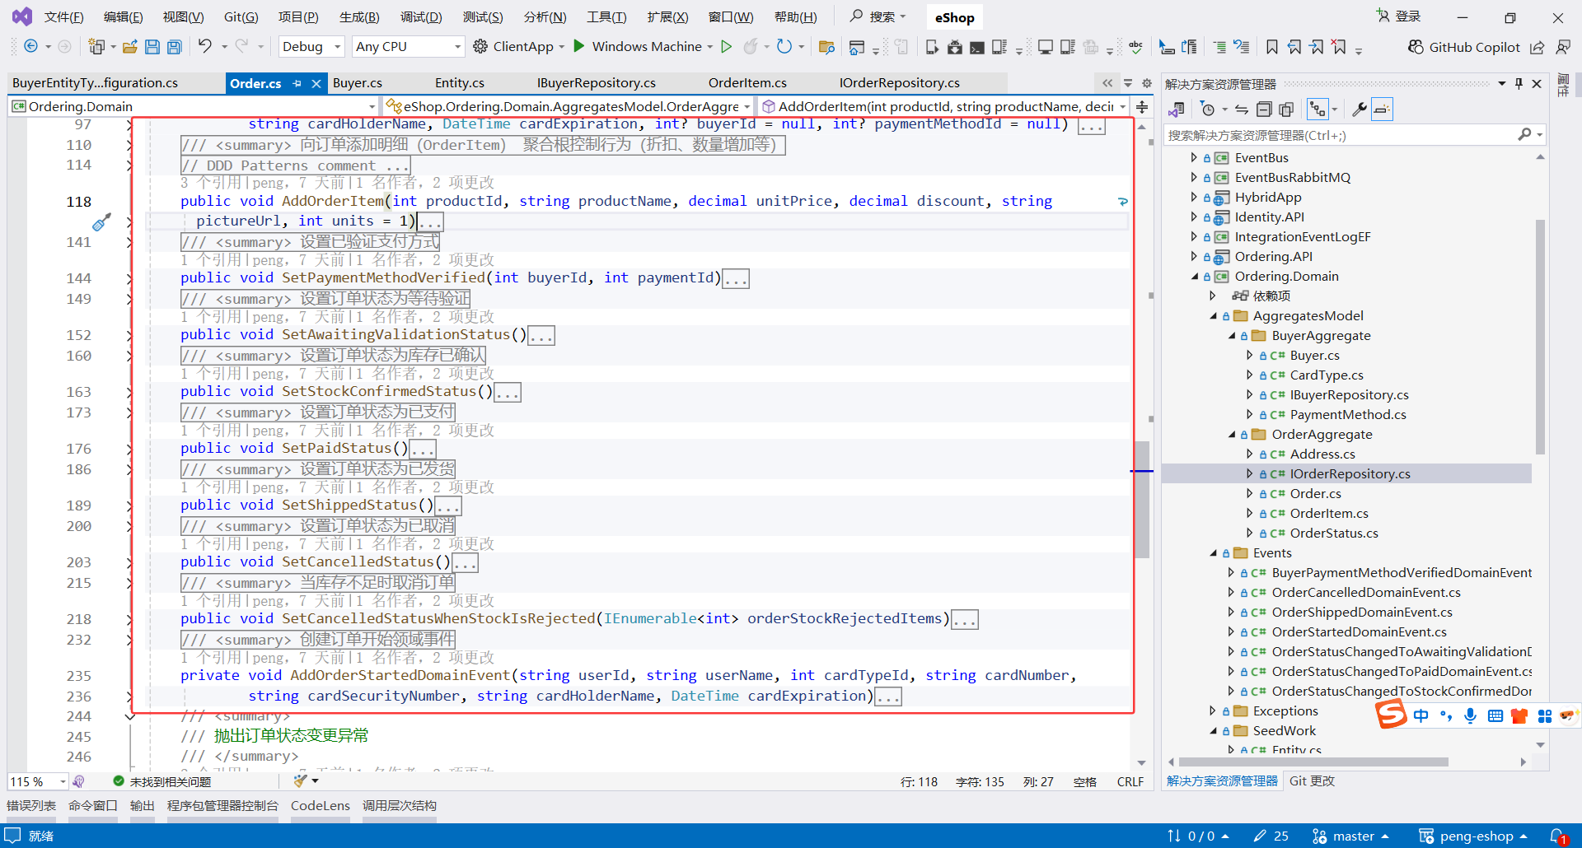Open the 工具(T) menu

pos(606,17)
